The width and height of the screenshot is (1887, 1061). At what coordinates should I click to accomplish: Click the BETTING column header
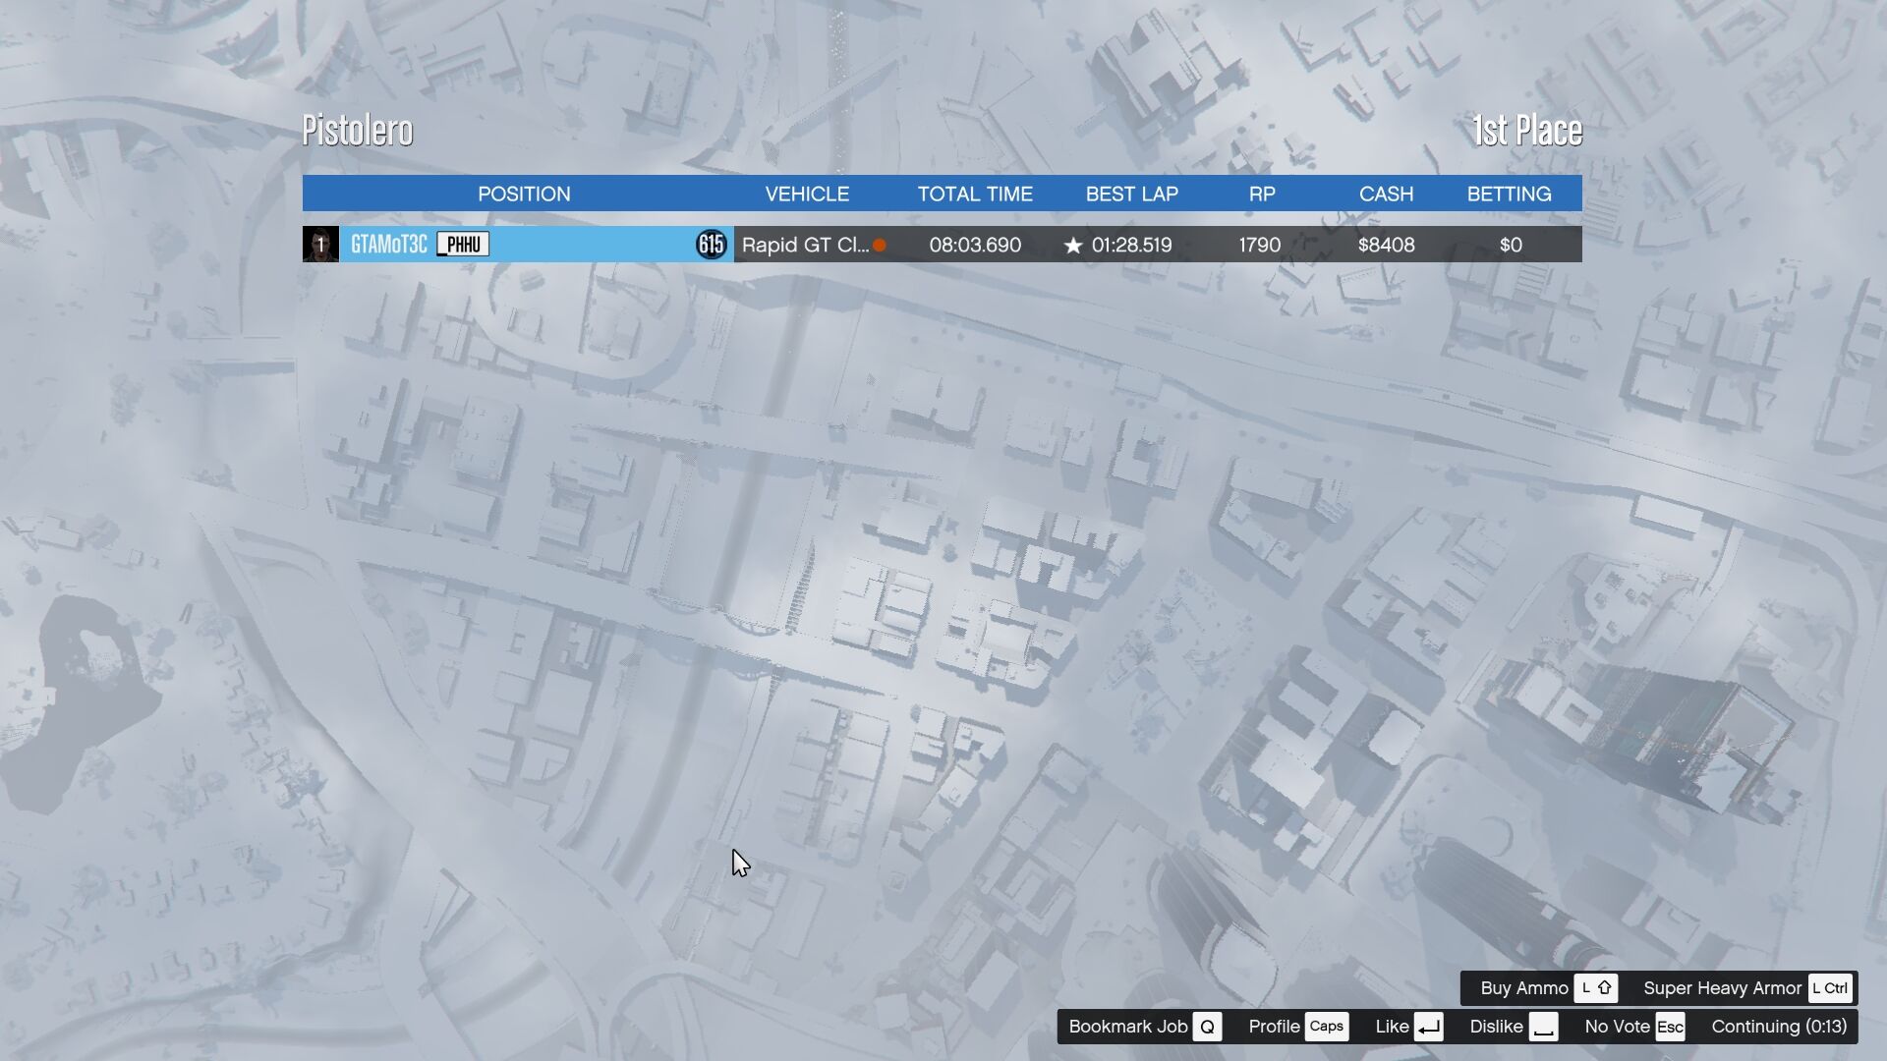point(1509,194)
